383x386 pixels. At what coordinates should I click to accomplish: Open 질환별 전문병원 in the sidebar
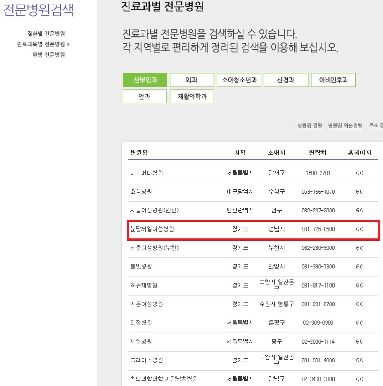47,34
